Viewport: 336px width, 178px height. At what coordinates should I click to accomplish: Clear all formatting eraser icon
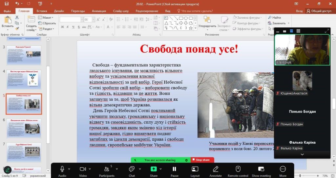coord(111,19)
